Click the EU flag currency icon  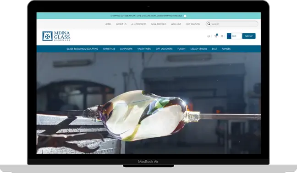[x=229, y=36]
